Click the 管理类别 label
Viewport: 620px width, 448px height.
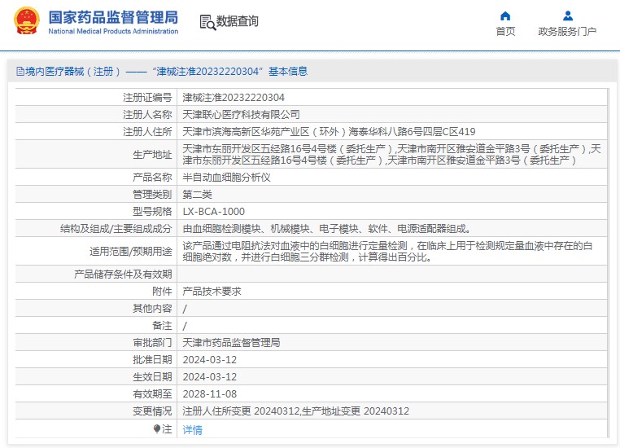point(152,195)
